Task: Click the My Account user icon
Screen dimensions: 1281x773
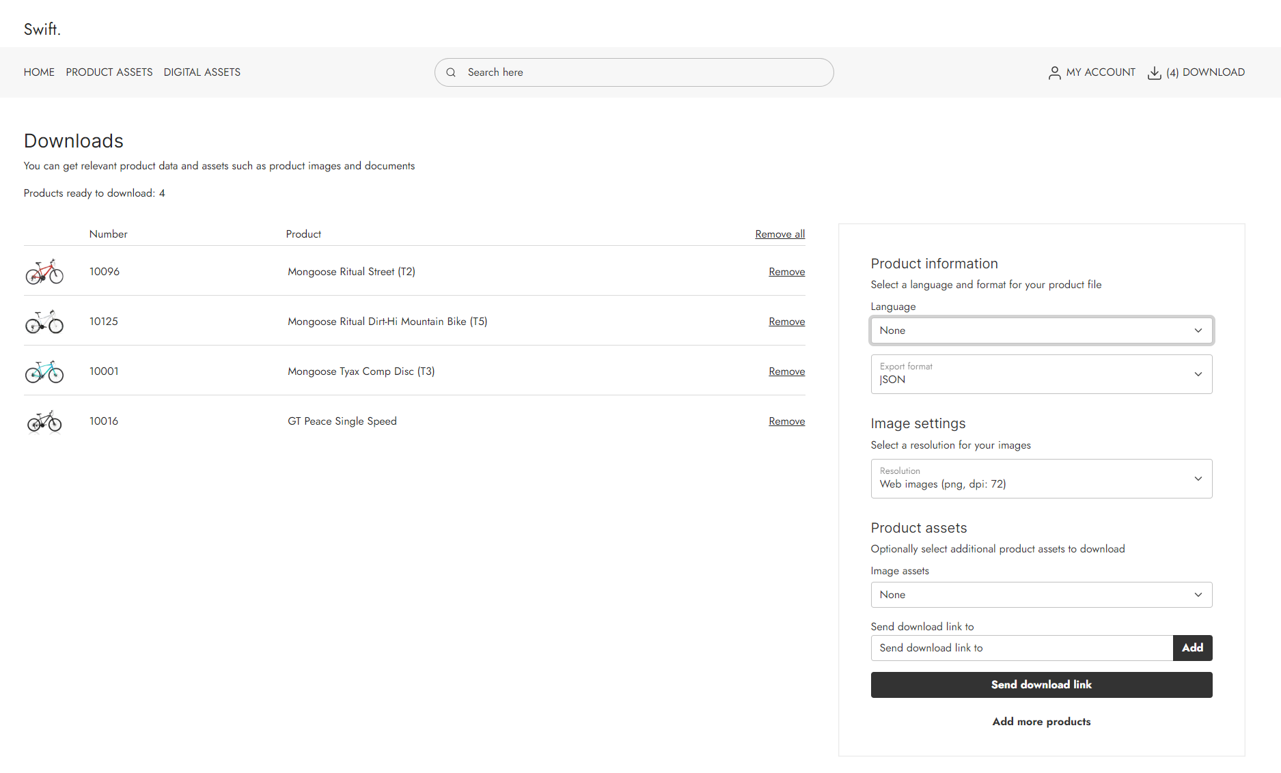Action: pos(1054,73)
